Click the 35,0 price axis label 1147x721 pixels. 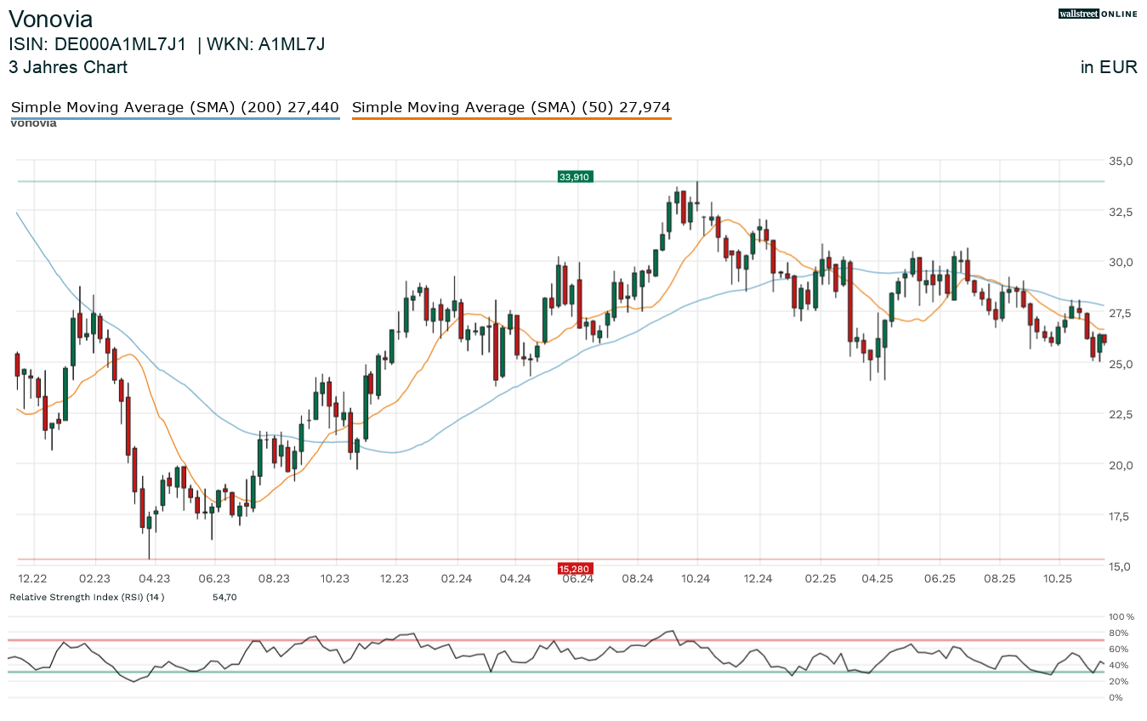(x=1121, y=161)
